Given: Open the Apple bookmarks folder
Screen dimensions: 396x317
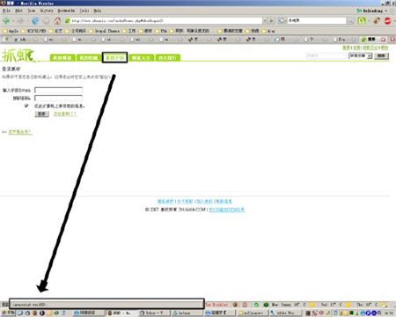Looking at the screenshot, I should (11, 31).
